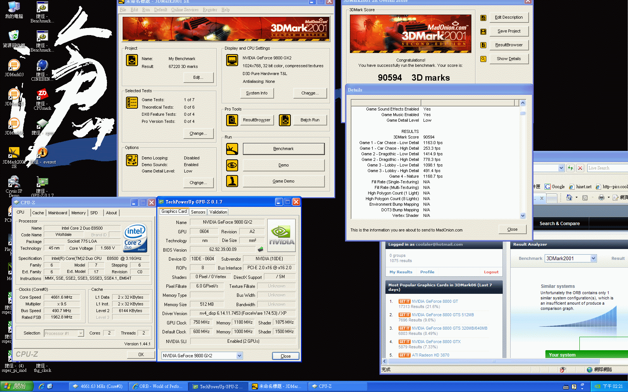Click the browser horizontal scrollbar thumb
The image size is (628, 392).
(x=493, y=361)
